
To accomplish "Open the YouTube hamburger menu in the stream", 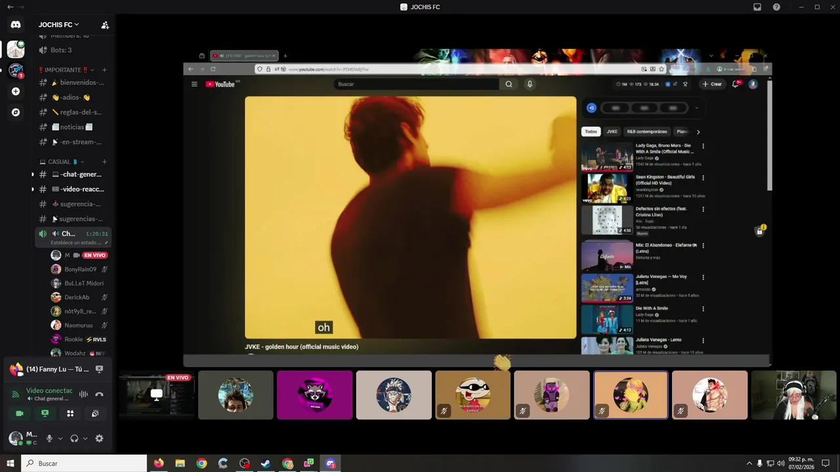I will click(x=194, y=84).
